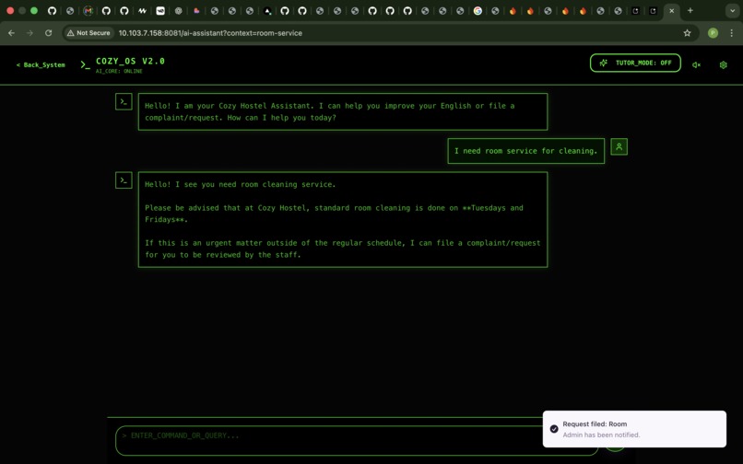This screenshot has height=464, width=743.
Task: Click the 'Hello! I am your Cozy Hostel Assistant' message
Action: point(343,111)
